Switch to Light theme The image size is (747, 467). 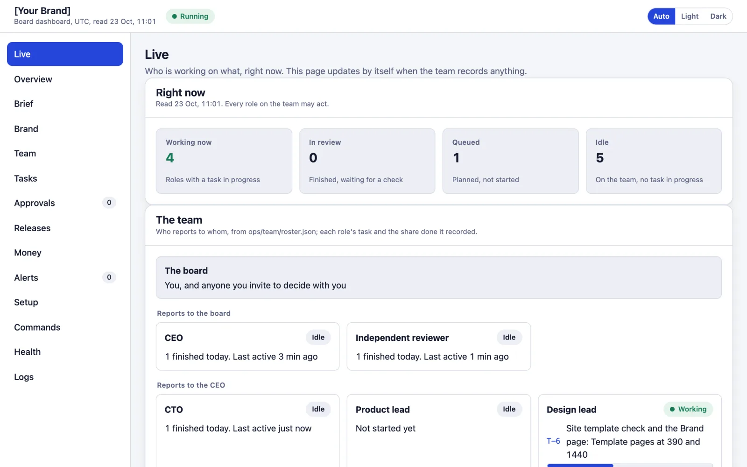[x=690, y=16]
